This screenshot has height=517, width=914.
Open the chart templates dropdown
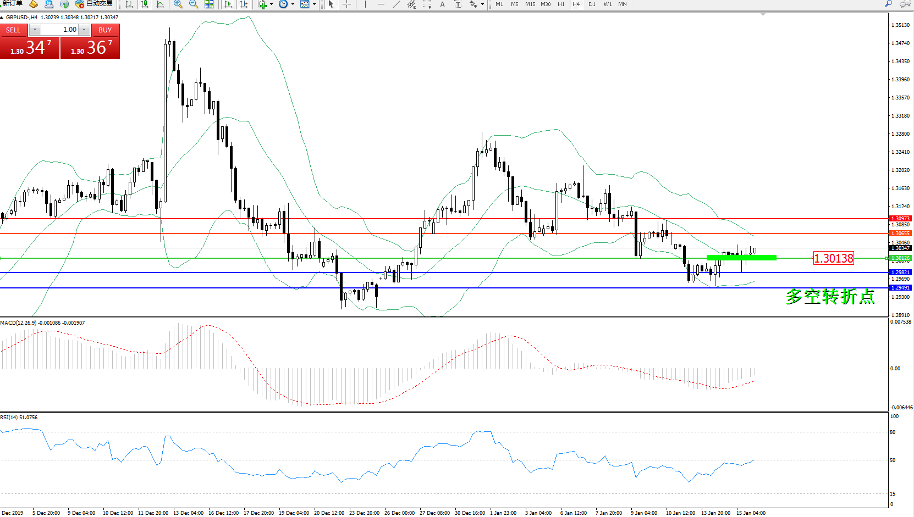click(x=314, y=4)
